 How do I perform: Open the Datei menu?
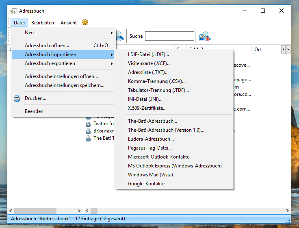tap(19, 22)
